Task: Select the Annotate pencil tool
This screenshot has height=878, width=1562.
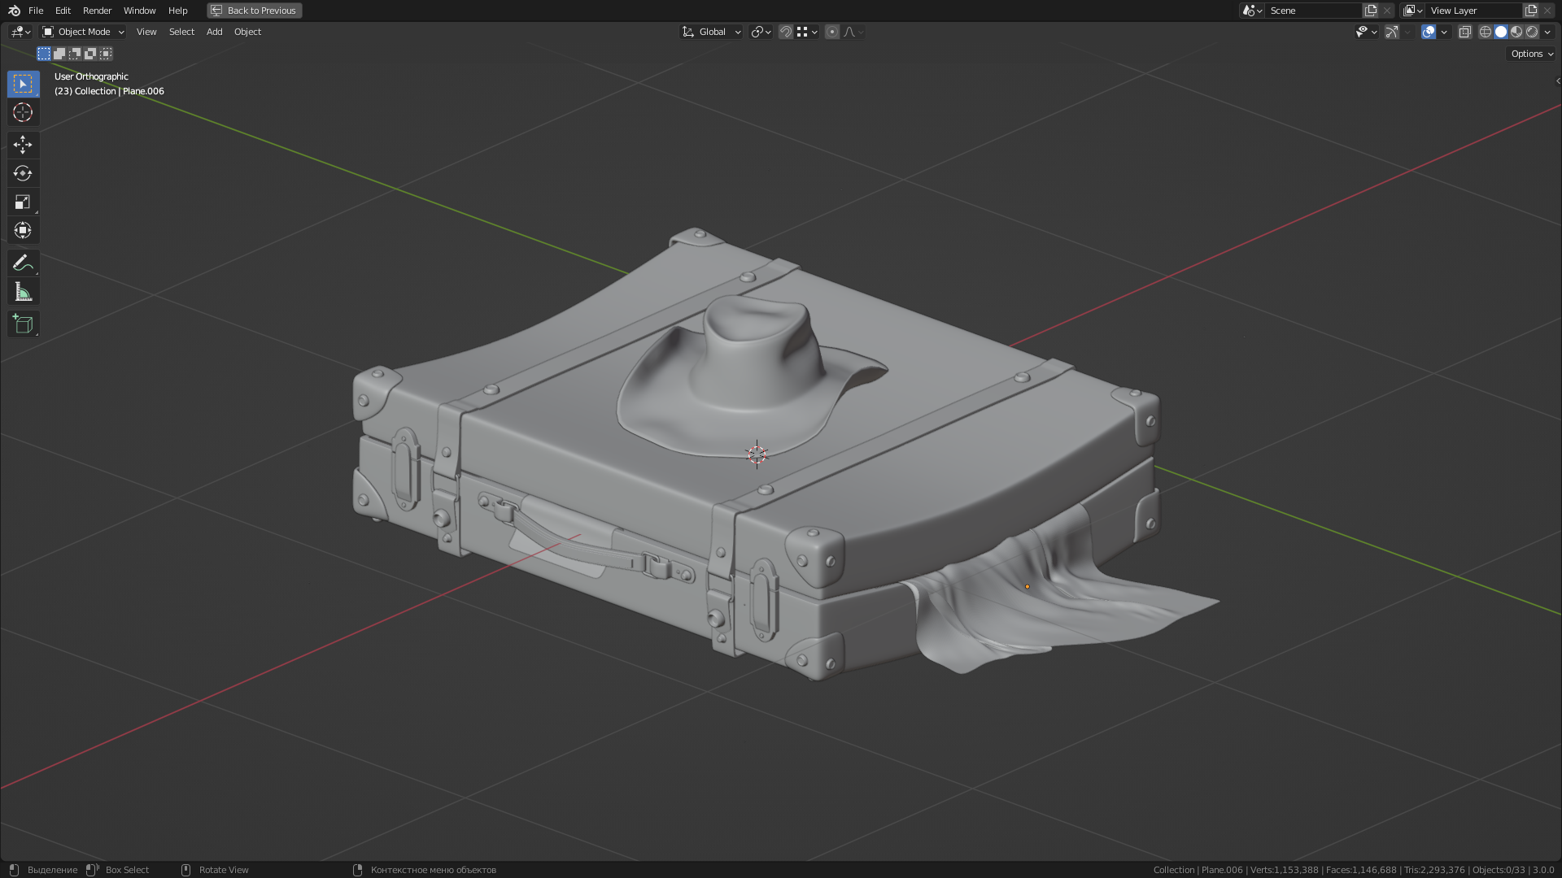Action: (23, 263)
